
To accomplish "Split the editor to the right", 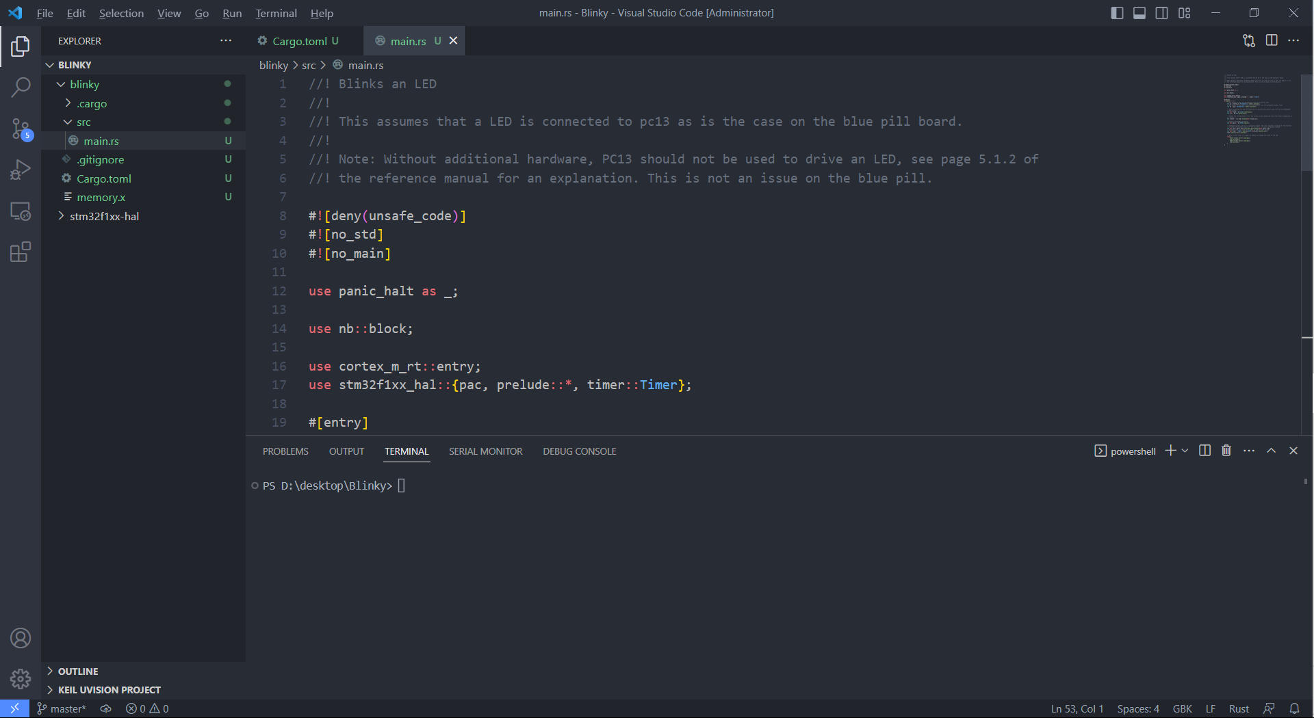I will tap(1272, 40).
